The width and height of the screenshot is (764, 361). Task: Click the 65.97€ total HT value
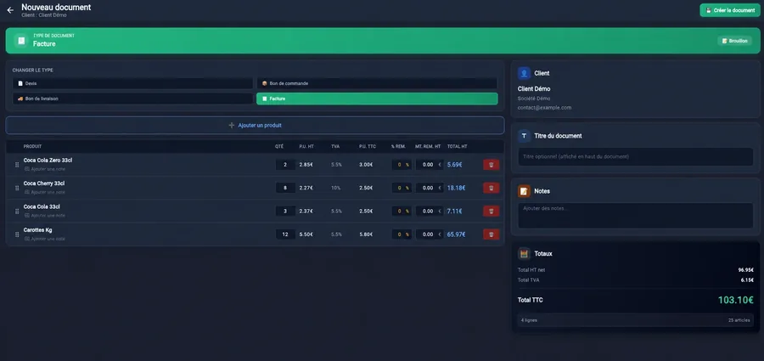click(x=456, y=234)
